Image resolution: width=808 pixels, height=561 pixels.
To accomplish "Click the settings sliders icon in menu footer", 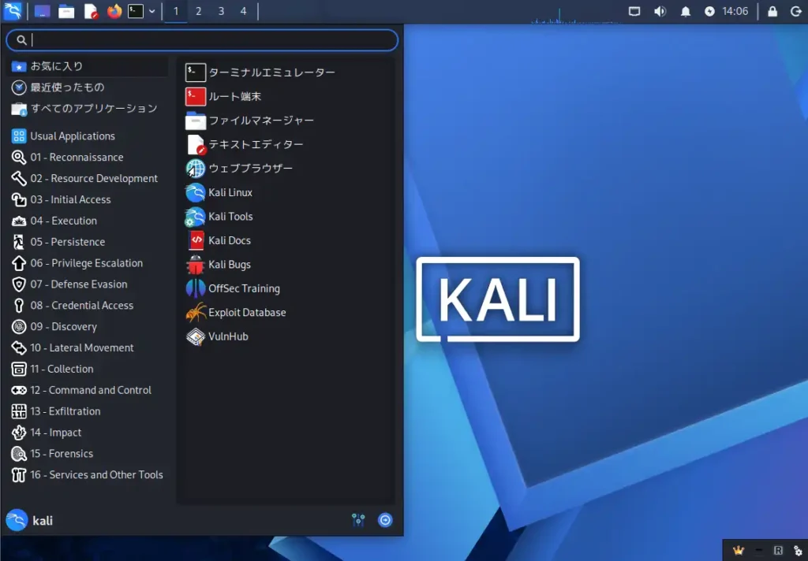I will 358,520.
